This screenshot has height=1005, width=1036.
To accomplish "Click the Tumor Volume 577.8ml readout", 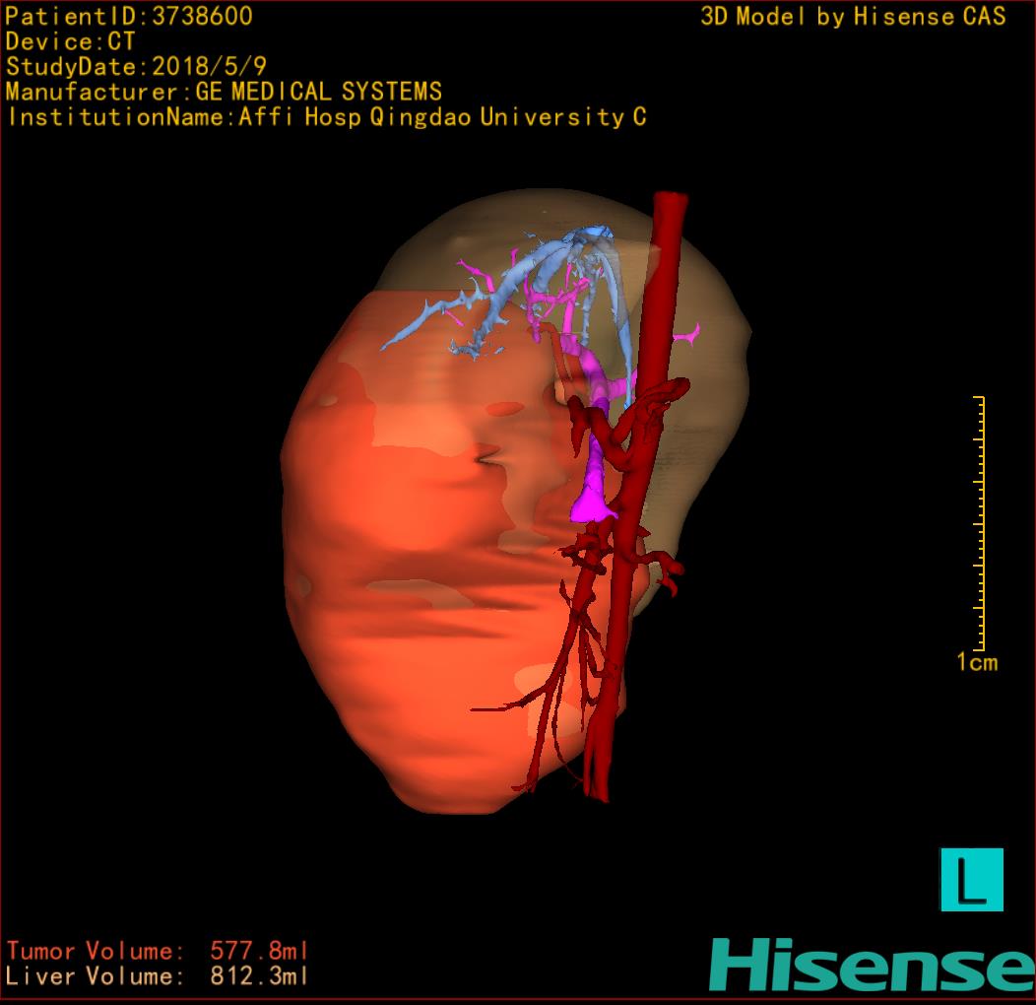I will coord(158,951).
